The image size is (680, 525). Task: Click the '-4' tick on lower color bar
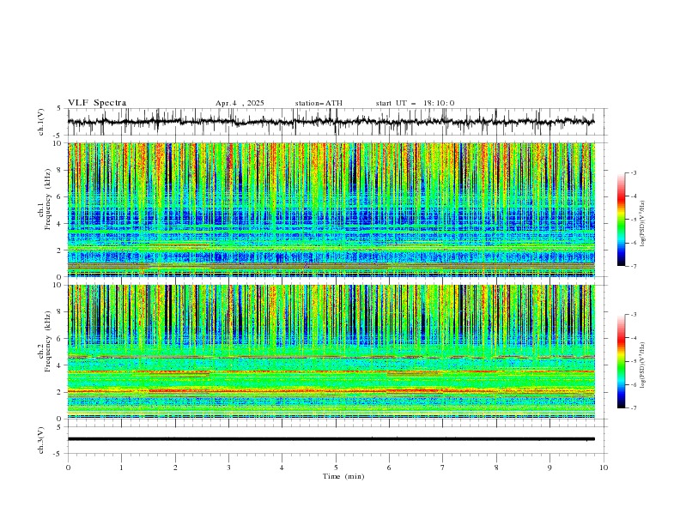633,338
